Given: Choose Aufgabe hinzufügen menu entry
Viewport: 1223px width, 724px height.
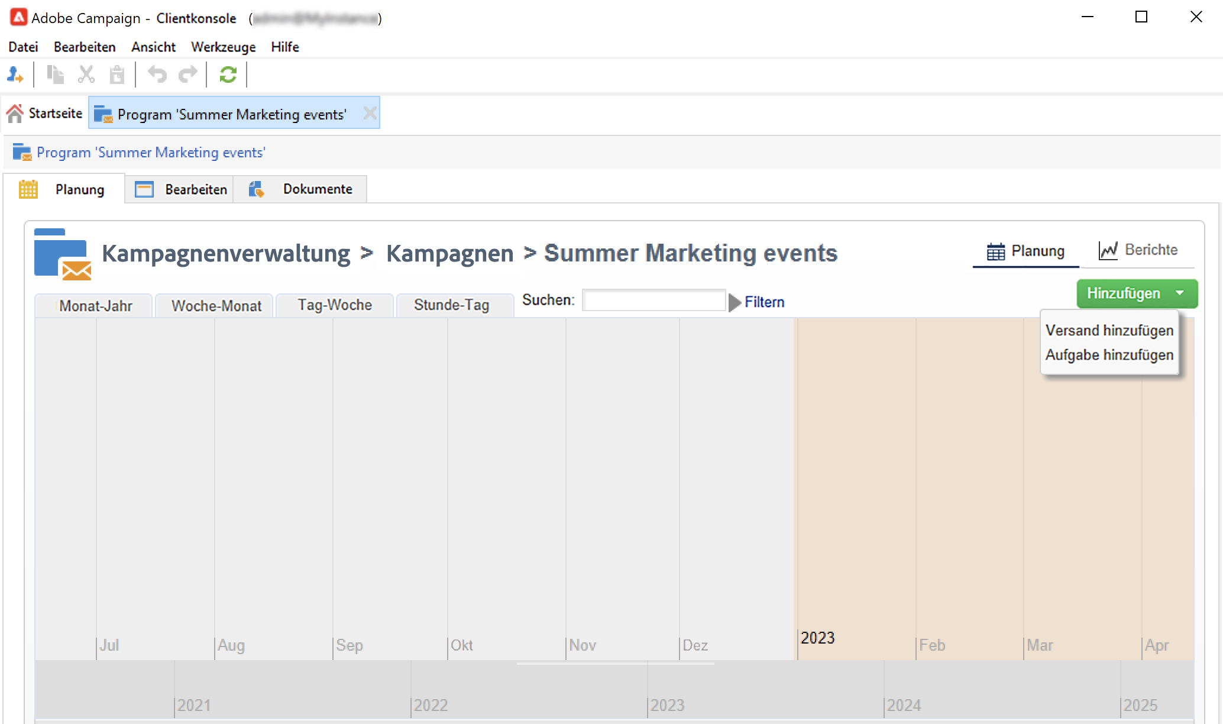Looking at the screenshot, I should 1109,355.
